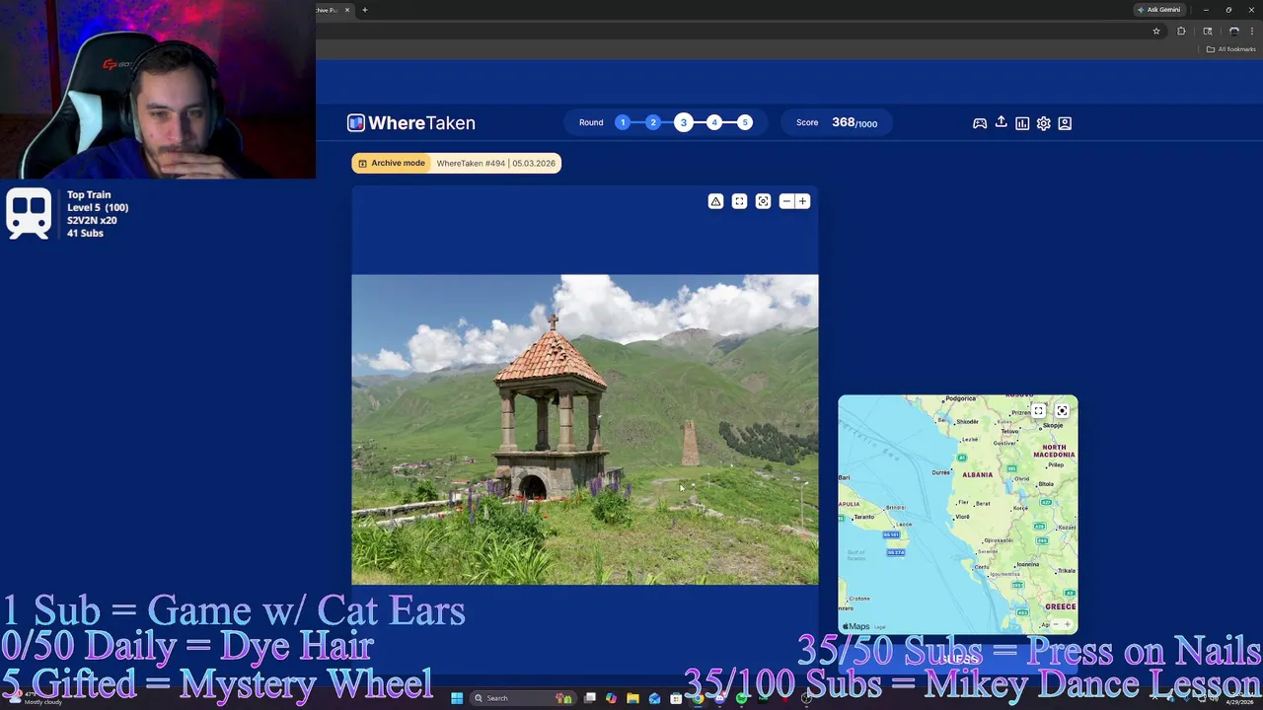The height and width of the screenshot is (710, 1263).
Task: Click the bell tower photo
Action: [x=585, y=429]
